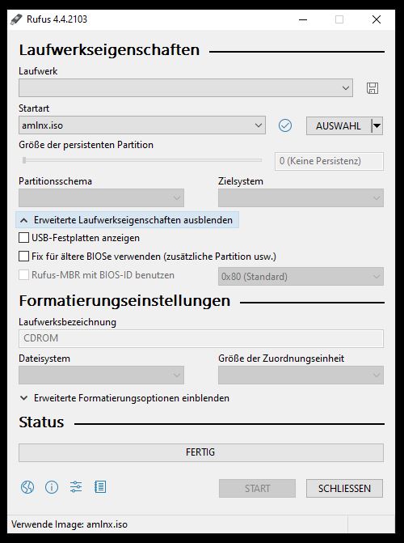
Task: Toggle Fix für ältere BIOSe verwenden
Action: tap(23, 257)
